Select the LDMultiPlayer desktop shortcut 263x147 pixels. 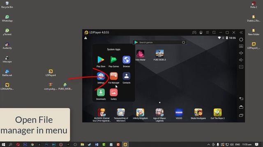[x=7, y=87]
